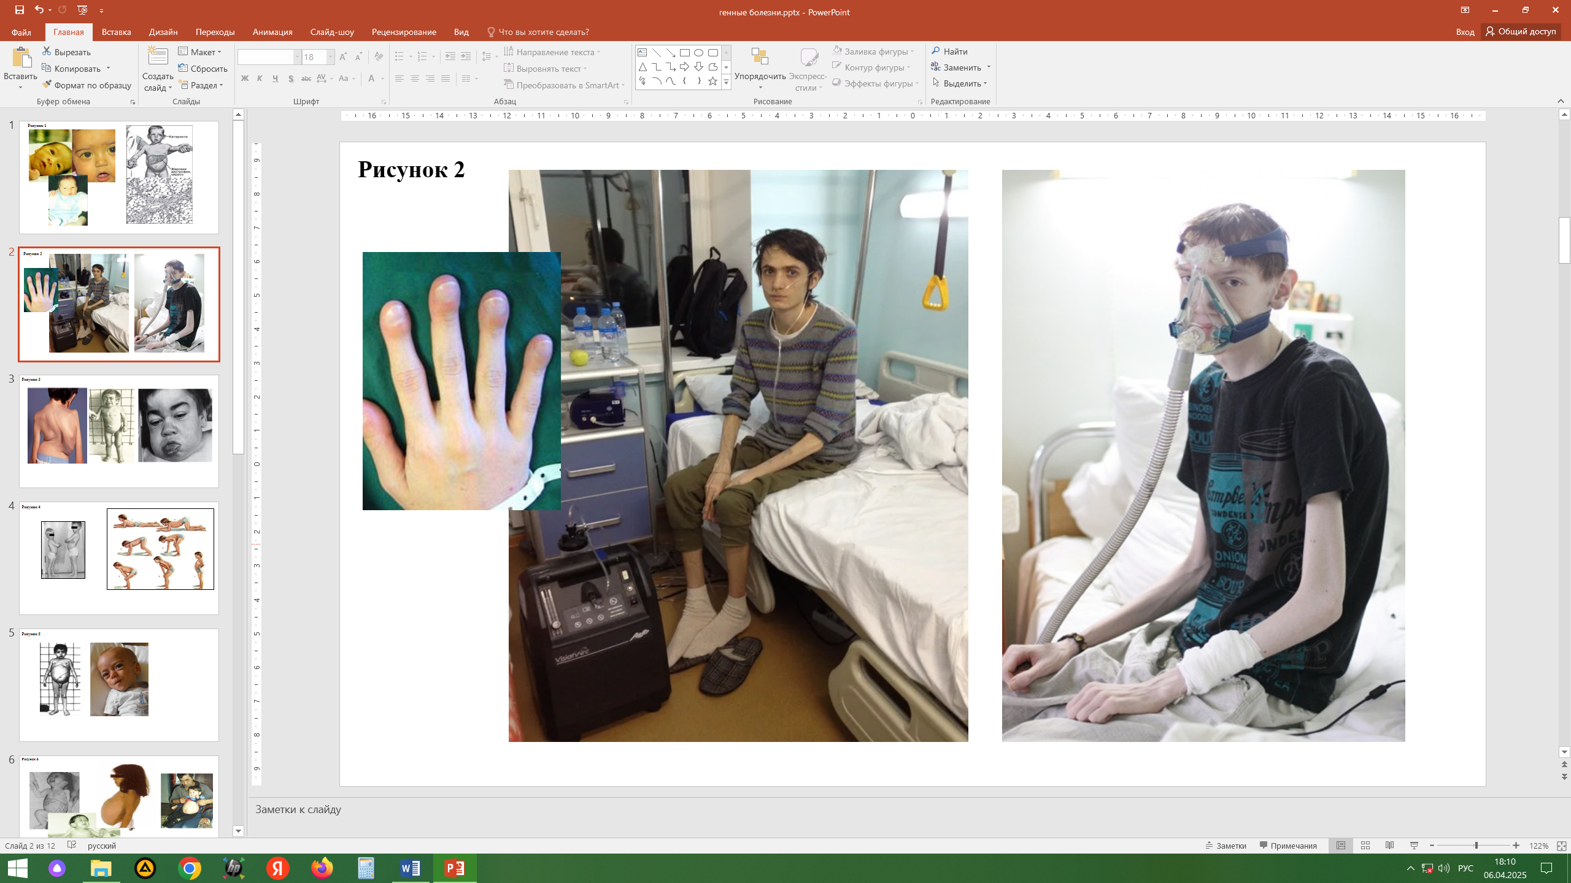This screenshot has height=883, width=1571.
Task: Click the Undo arrow icon
Action: (x=39, y=10)
